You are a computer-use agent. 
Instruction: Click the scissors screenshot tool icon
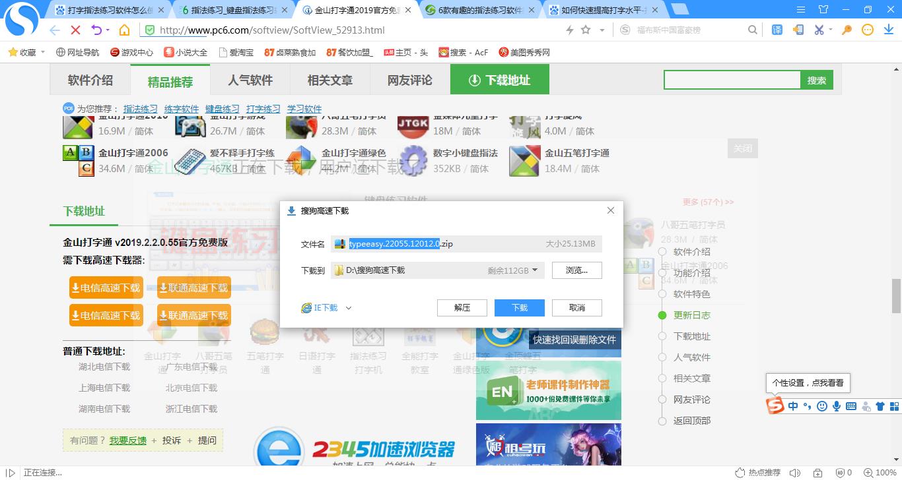pos(819,30)
